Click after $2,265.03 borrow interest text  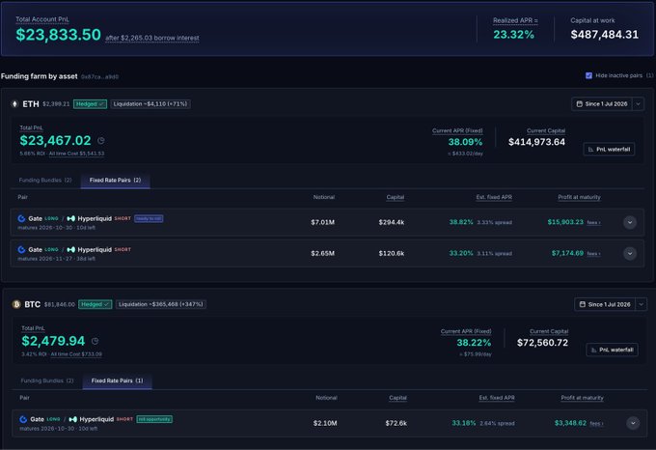tap(151, 38)
